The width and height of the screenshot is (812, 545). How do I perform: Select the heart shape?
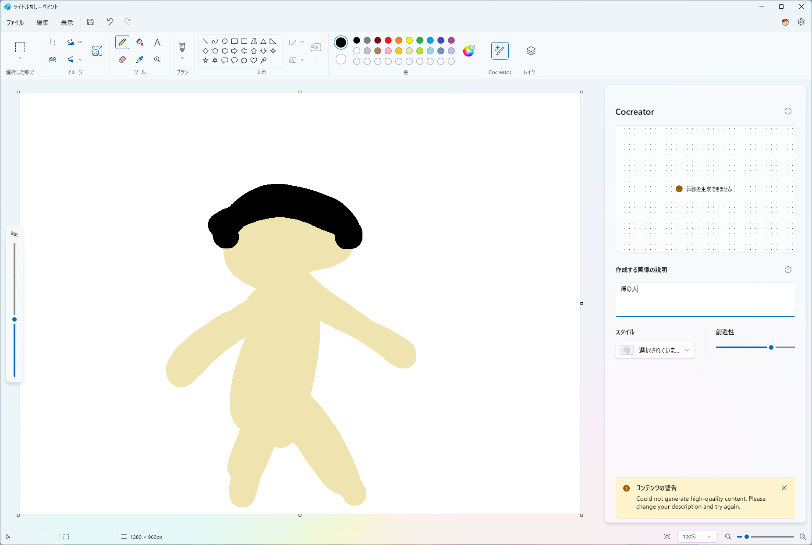254,60
